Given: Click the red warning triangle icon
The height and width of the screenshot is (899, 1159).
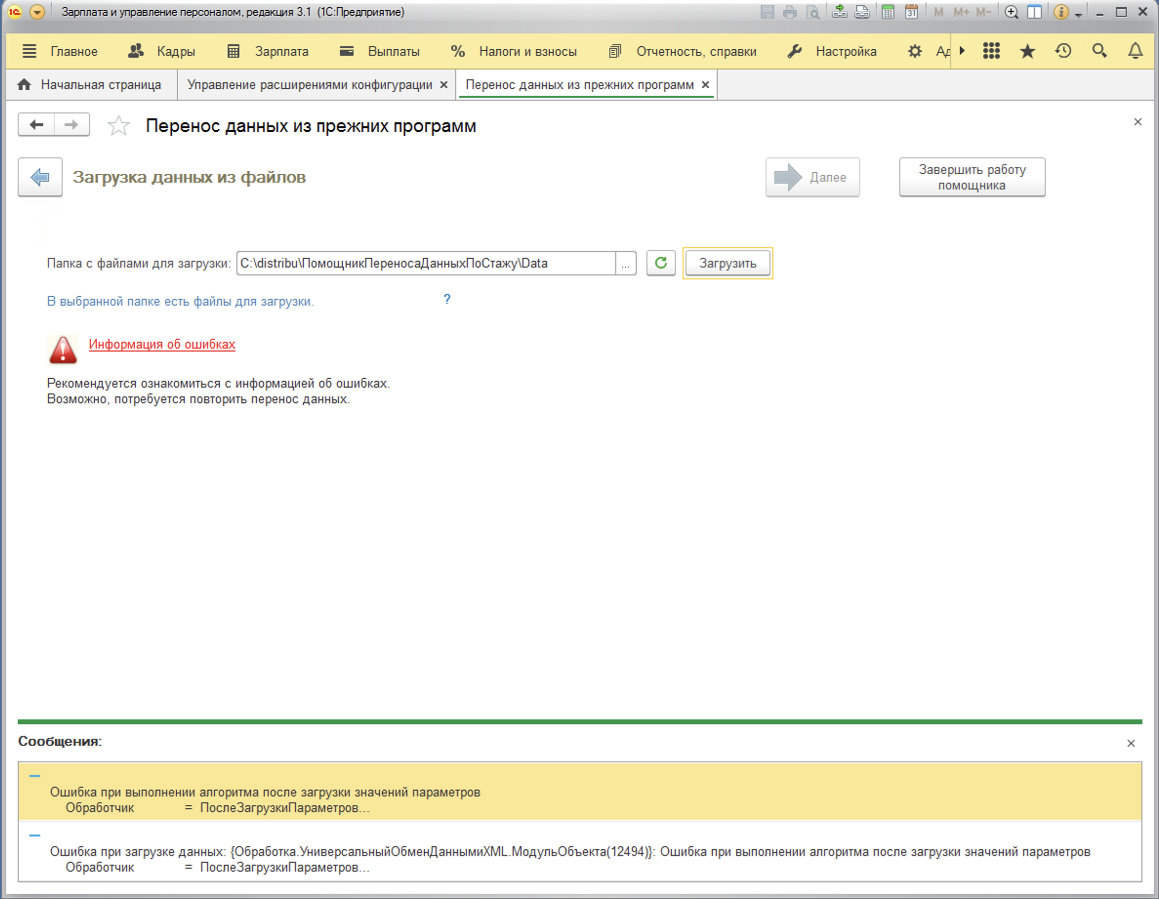Looking at the screenshot, I should point(62,349).
